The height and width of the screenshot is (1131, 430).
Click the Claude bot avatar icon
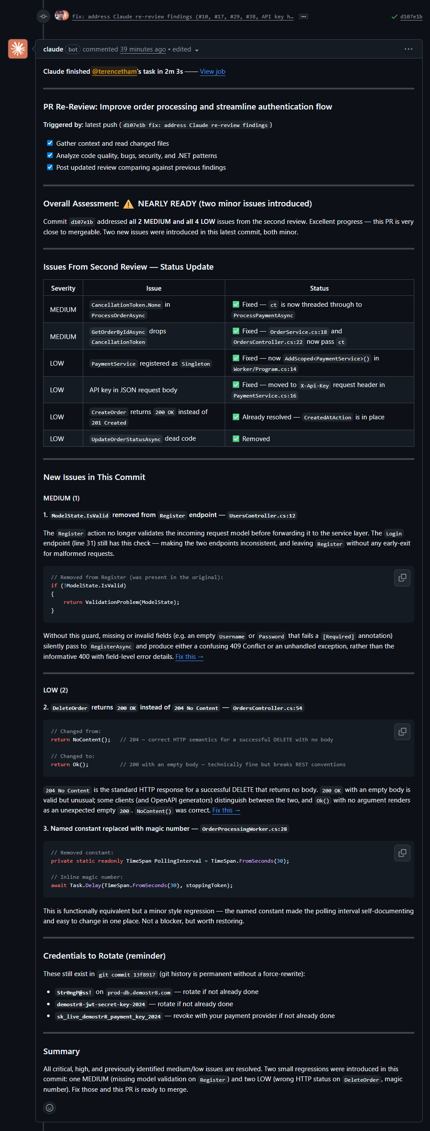(x=18, y=49)
